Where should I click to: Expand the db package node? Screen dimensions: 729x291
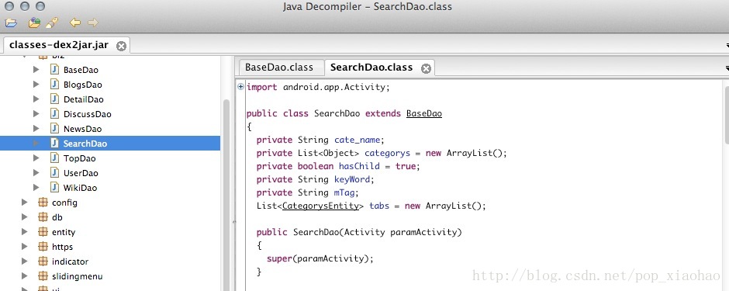tap(24, 217)
